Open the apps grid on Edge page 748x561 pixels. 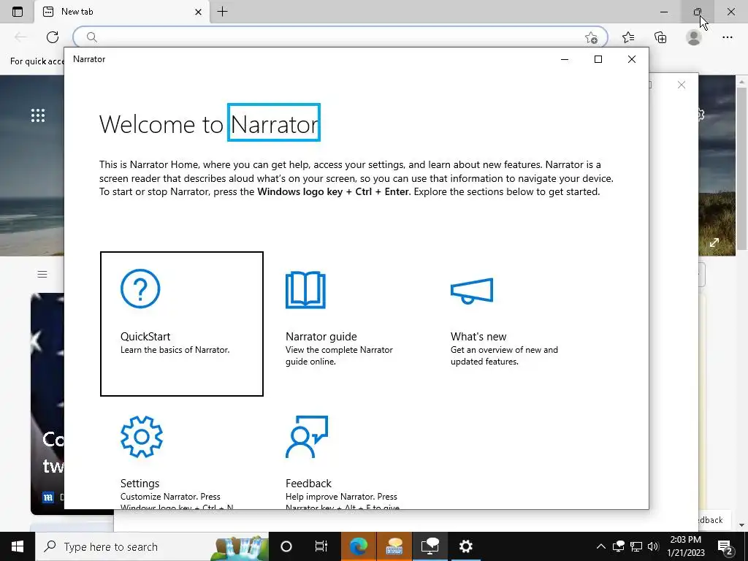click(x=38, y=115)
